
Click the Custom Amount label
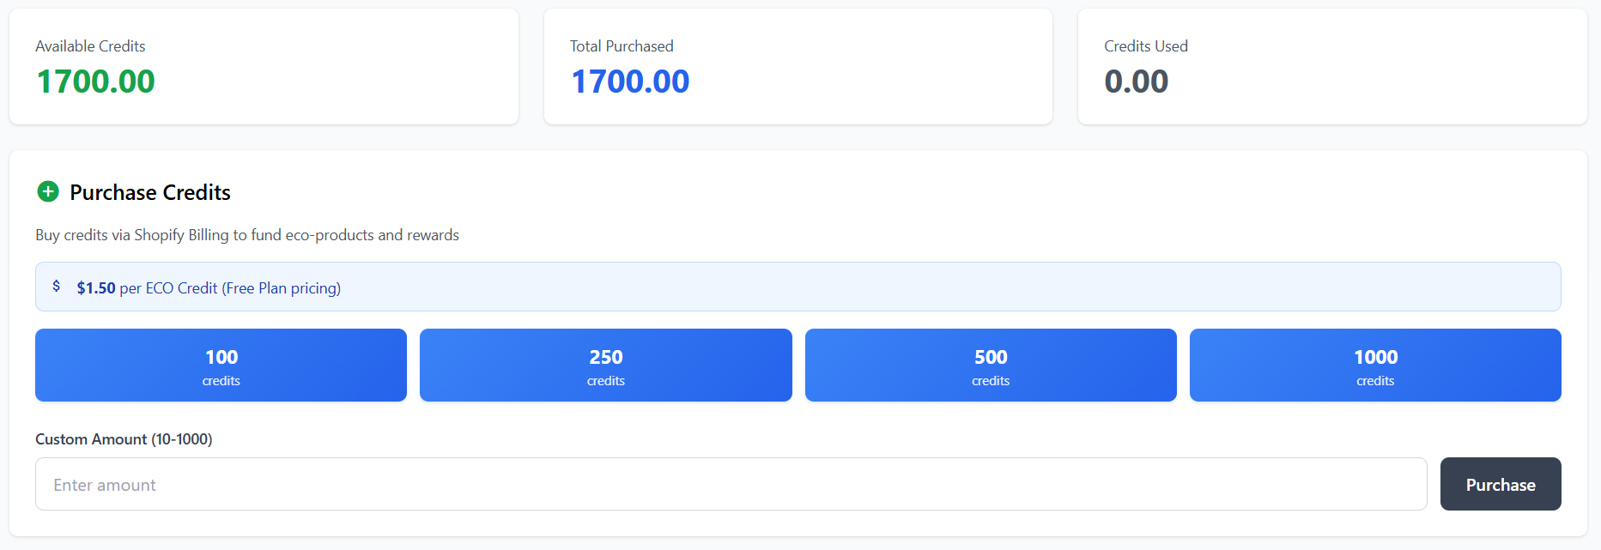(x=123, y=438)
